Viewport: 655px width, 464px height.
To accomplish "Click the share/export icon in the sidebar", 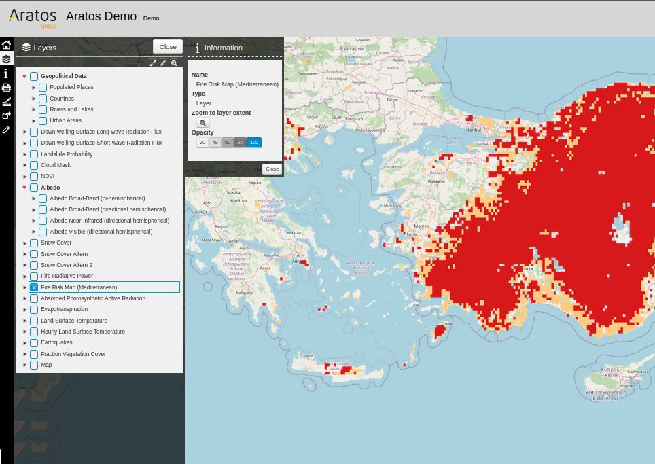I will 6,115.
